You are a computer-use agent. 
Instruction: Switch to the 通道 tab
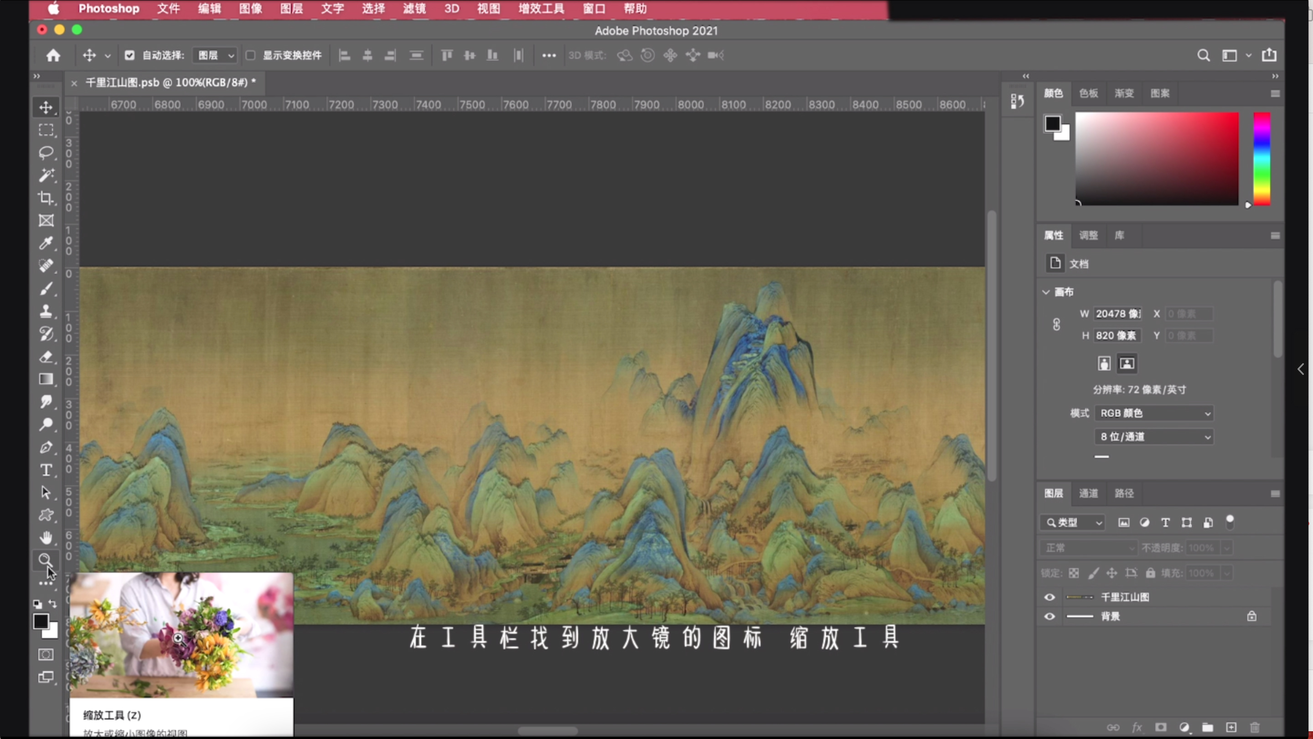(x=1088, y=493)
